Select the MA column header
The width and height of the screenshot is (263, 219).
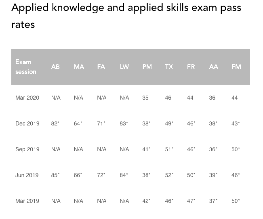[79, 67]
